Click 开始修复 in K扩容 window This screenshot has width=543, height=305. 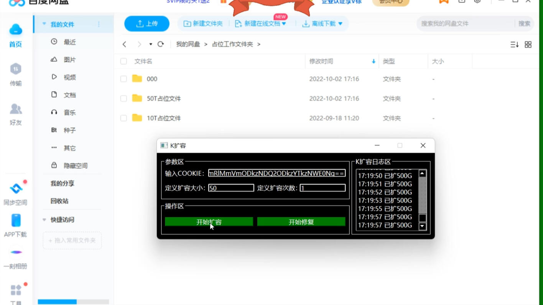(x=301, y=222)
